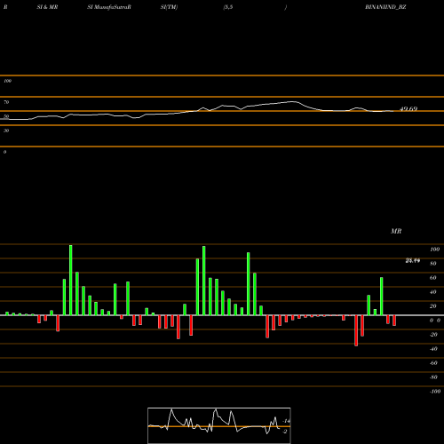Click the deepest red MR histogram bar
This screenshot has width=444, height=444.
click(x=356, y=330)
